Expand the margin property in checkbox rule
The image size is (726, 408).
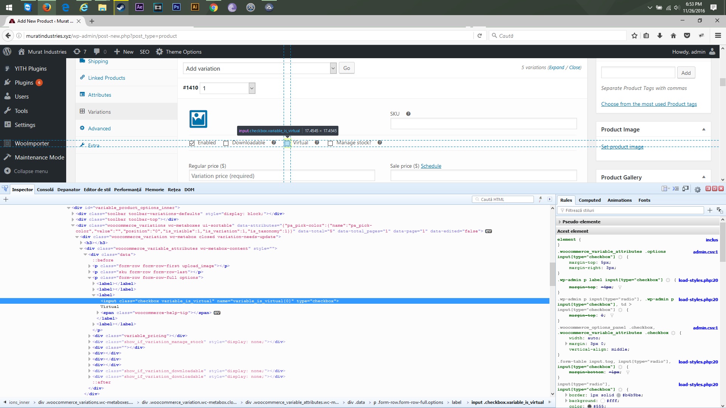566,344
